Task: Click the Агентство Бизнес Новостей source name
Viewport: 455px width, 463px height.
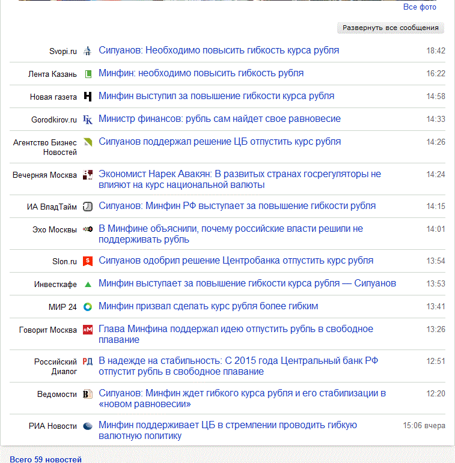Action: (x=45, y=147)
